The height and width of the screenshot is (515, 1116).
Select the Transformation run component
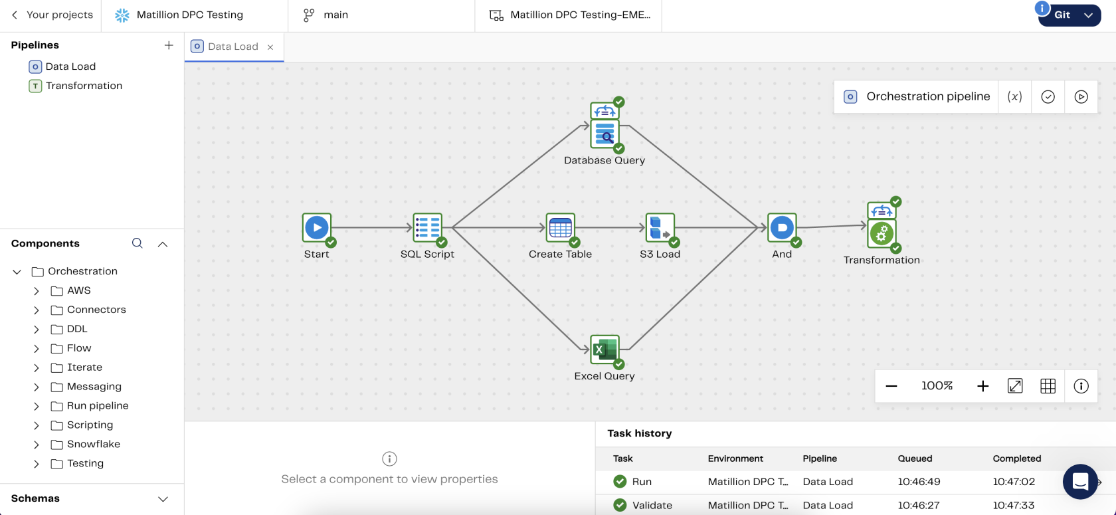882,234
